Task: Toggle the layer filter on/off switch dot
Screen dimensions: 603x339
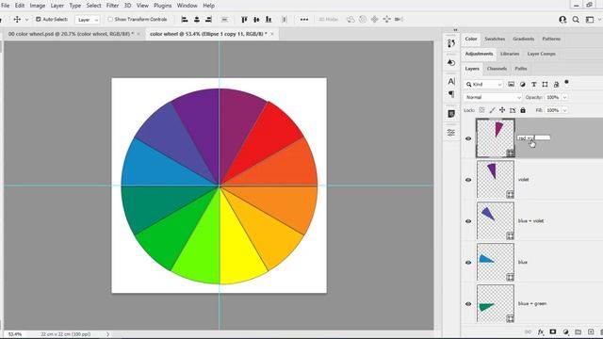Action: coord(566,82)
